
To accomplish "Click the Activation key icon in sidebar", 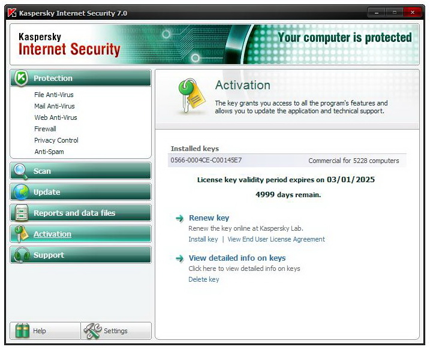I will click(x=22, y=234).
